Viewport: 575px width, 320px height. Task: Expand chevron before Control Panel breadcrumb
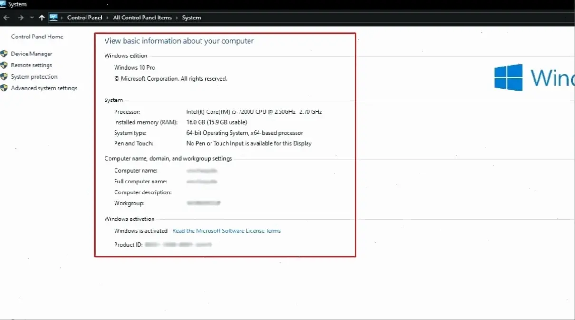tap(62, 18)
